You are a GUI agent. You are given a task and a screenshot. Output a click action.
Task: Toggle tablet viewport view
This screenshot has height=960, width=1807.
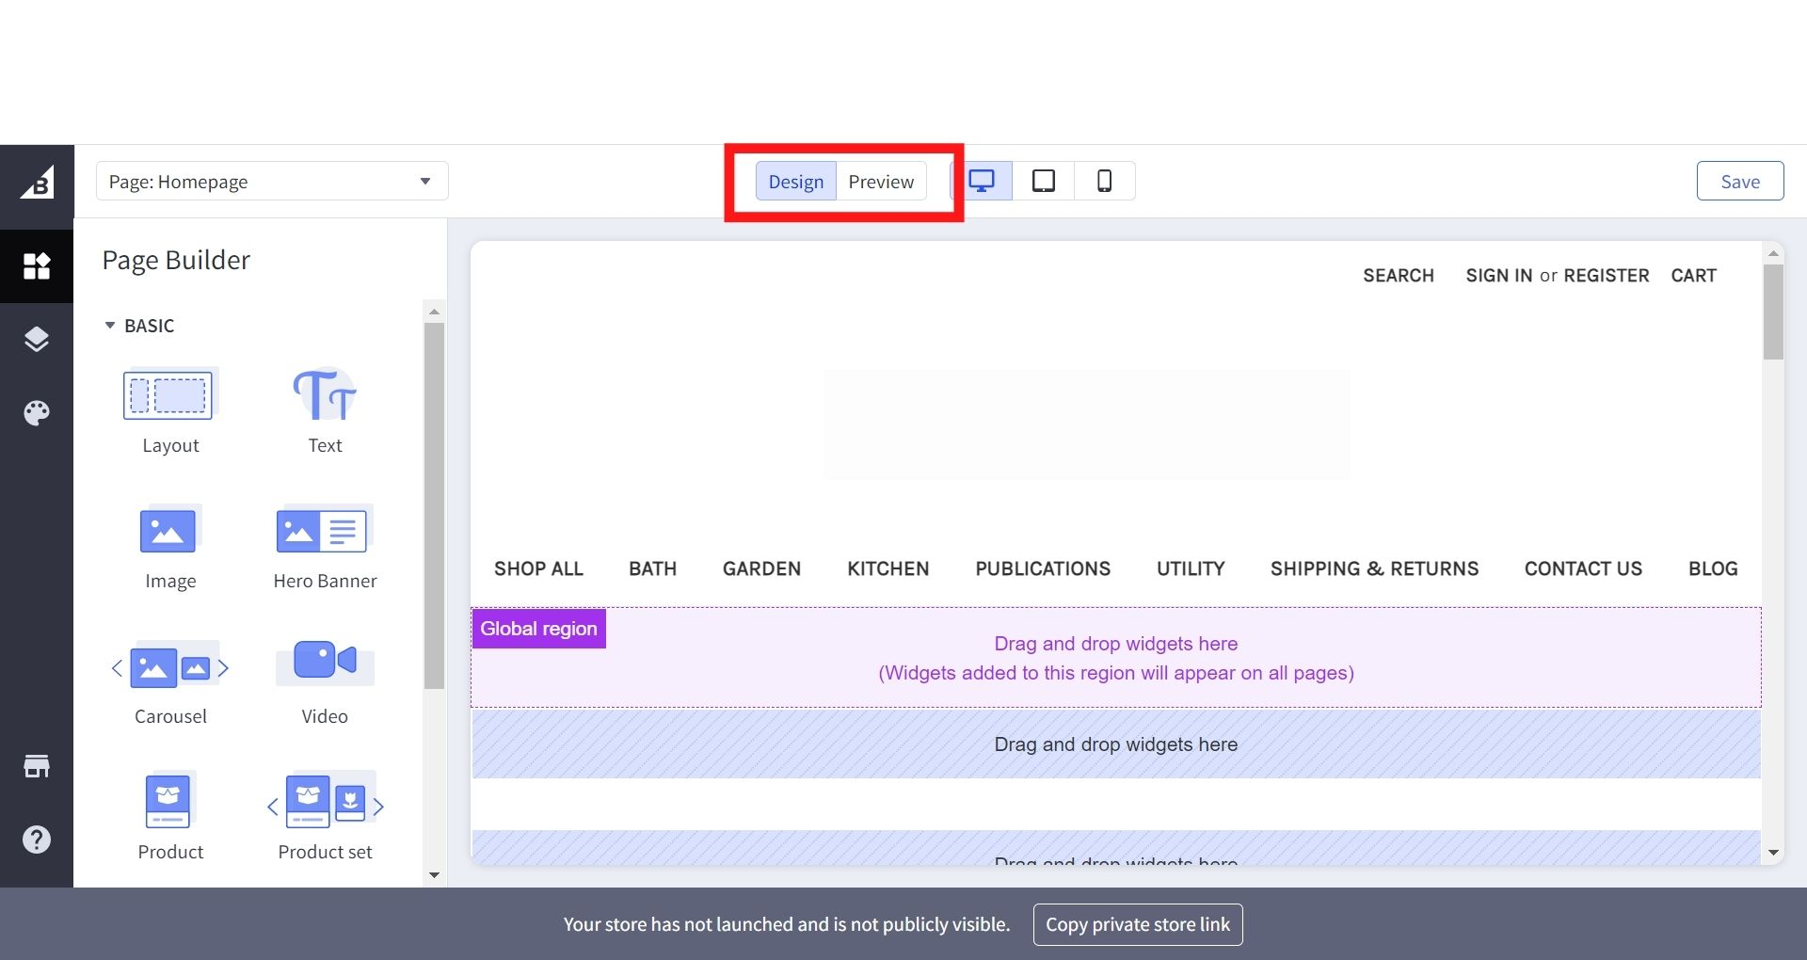click(x=1043, y=181)
